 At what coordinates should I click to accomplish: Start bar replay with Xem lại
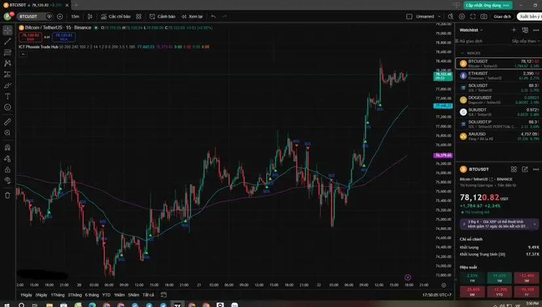[x=192, y=16]
